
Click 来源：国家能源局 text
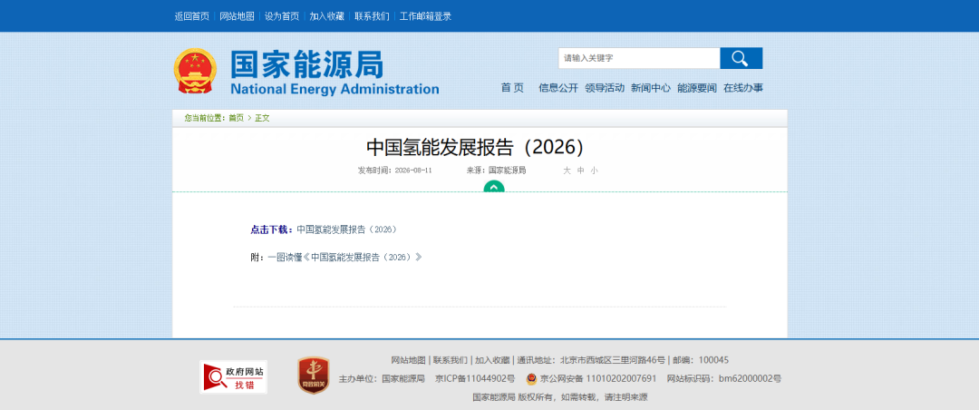point(496,170)
